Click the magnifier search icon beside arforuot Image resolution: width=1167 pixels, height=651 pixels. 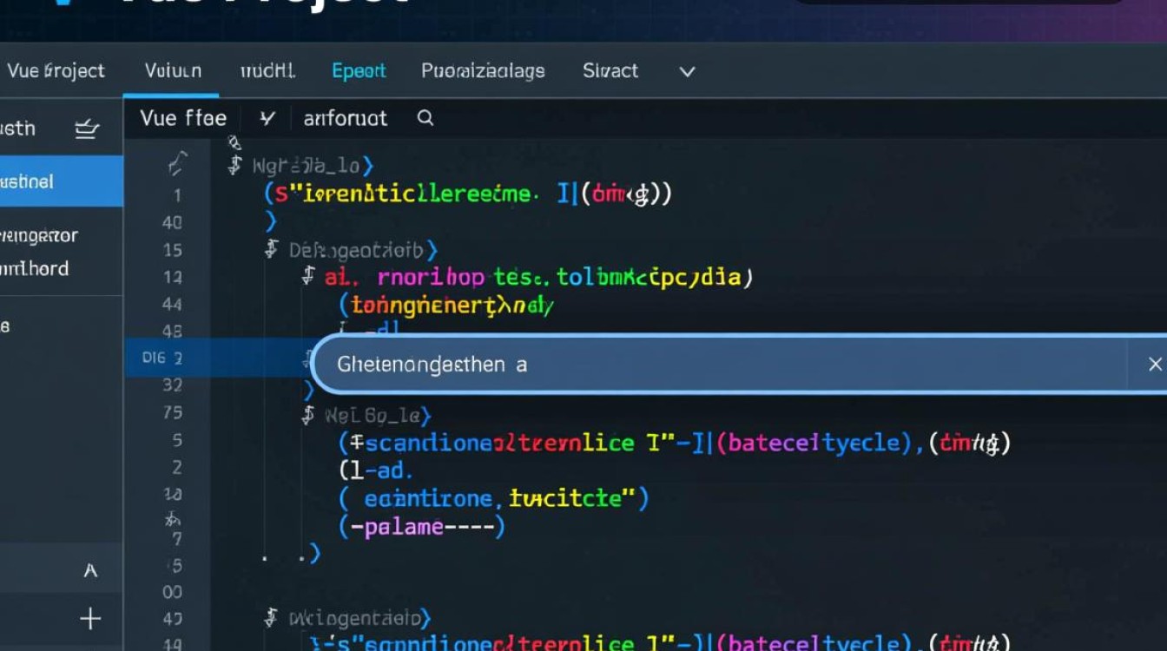click(425, 118)
